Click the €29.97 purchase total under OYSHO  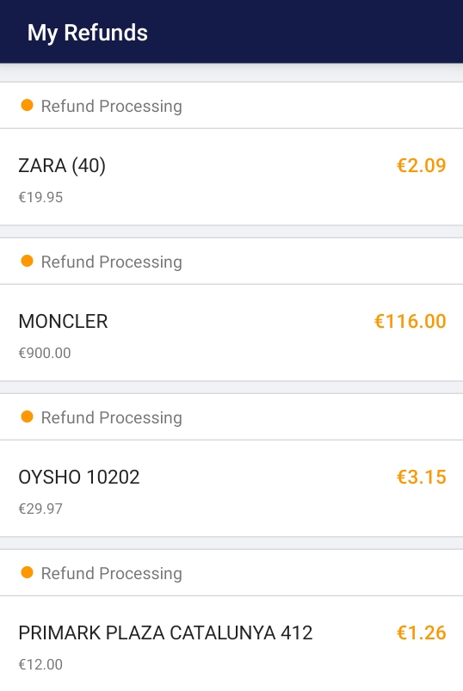point(40,509)
